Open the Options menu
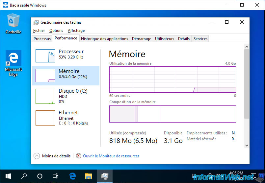 [56, 31]
